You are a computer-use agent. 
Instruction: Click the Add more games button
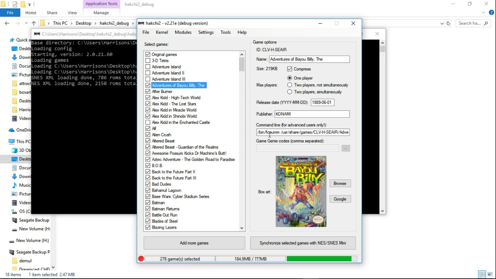point(194,243)
